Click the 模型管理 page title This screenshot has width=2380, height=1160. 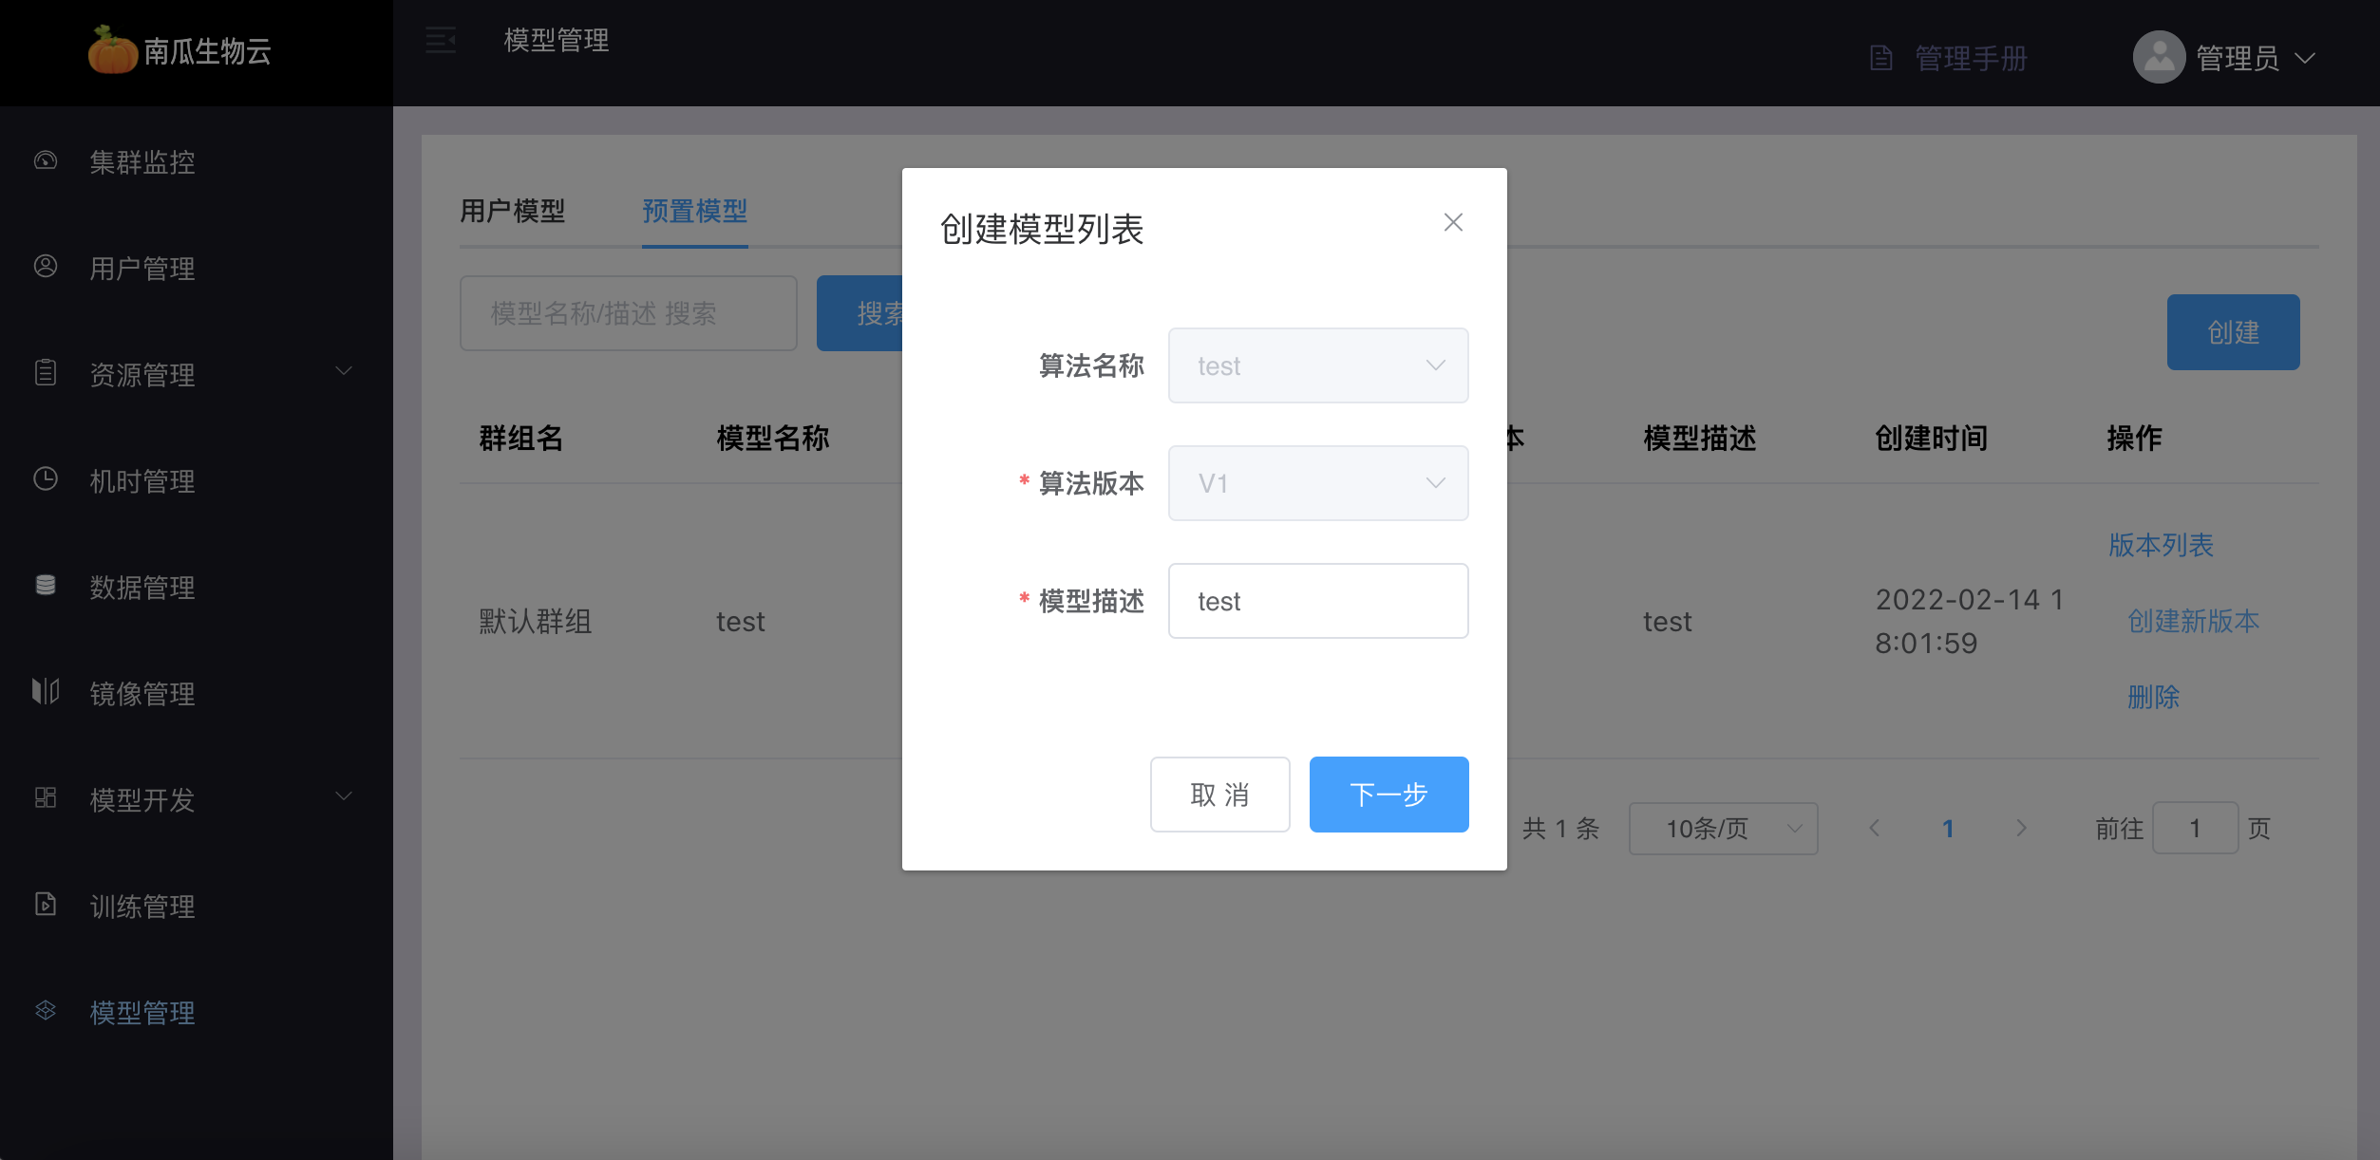pos(557,40)
